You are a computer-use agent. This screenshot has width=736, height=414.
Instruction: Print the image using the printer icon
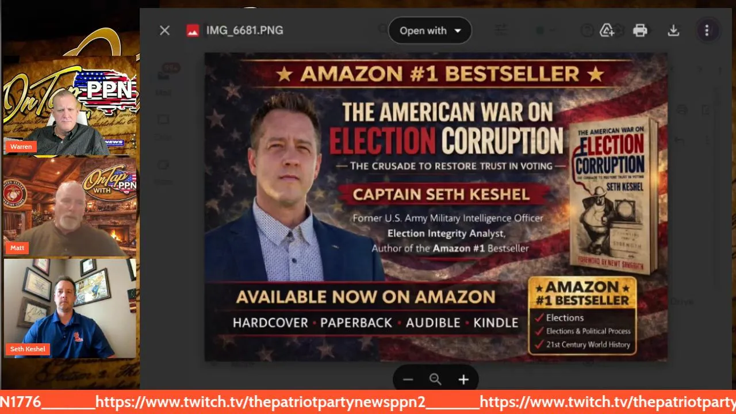(x=640, y=30)
